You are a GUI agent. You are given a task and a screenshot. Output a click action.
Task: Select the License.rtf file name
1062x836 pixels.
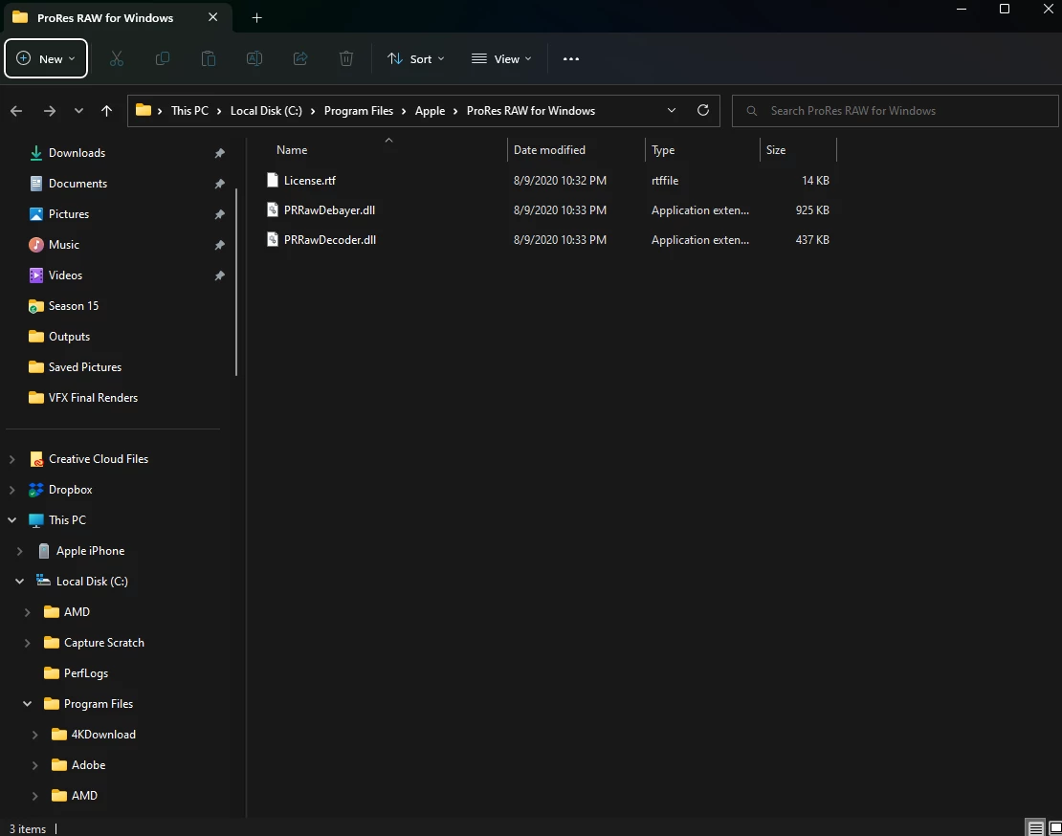tap(310, 180)
